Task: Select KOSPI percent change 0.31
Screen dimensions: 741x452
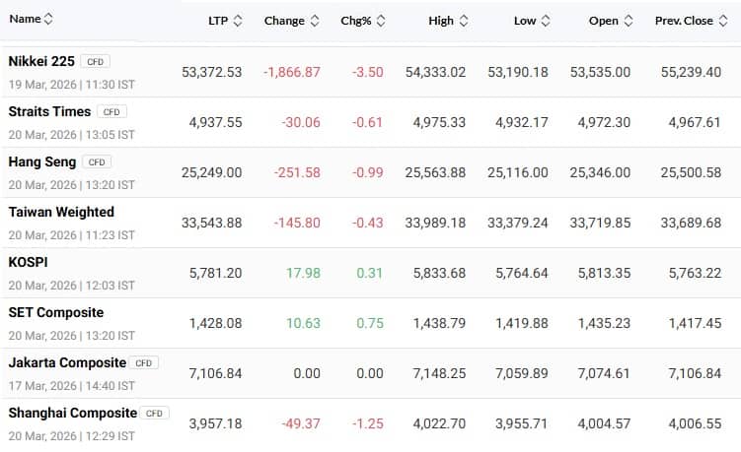Action: 370,273
